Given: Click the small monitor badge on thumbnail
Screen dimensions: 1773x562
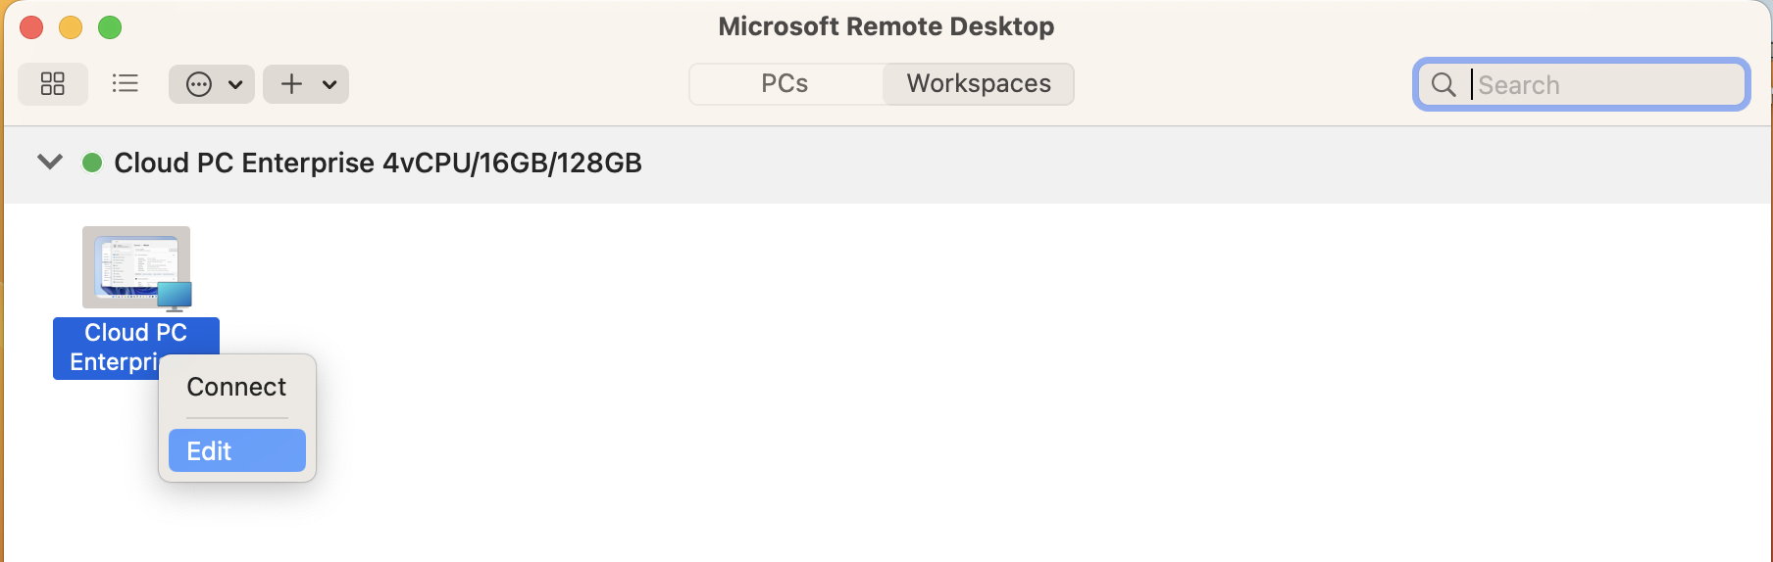Looking at the screenshot, I should point(175,296).
